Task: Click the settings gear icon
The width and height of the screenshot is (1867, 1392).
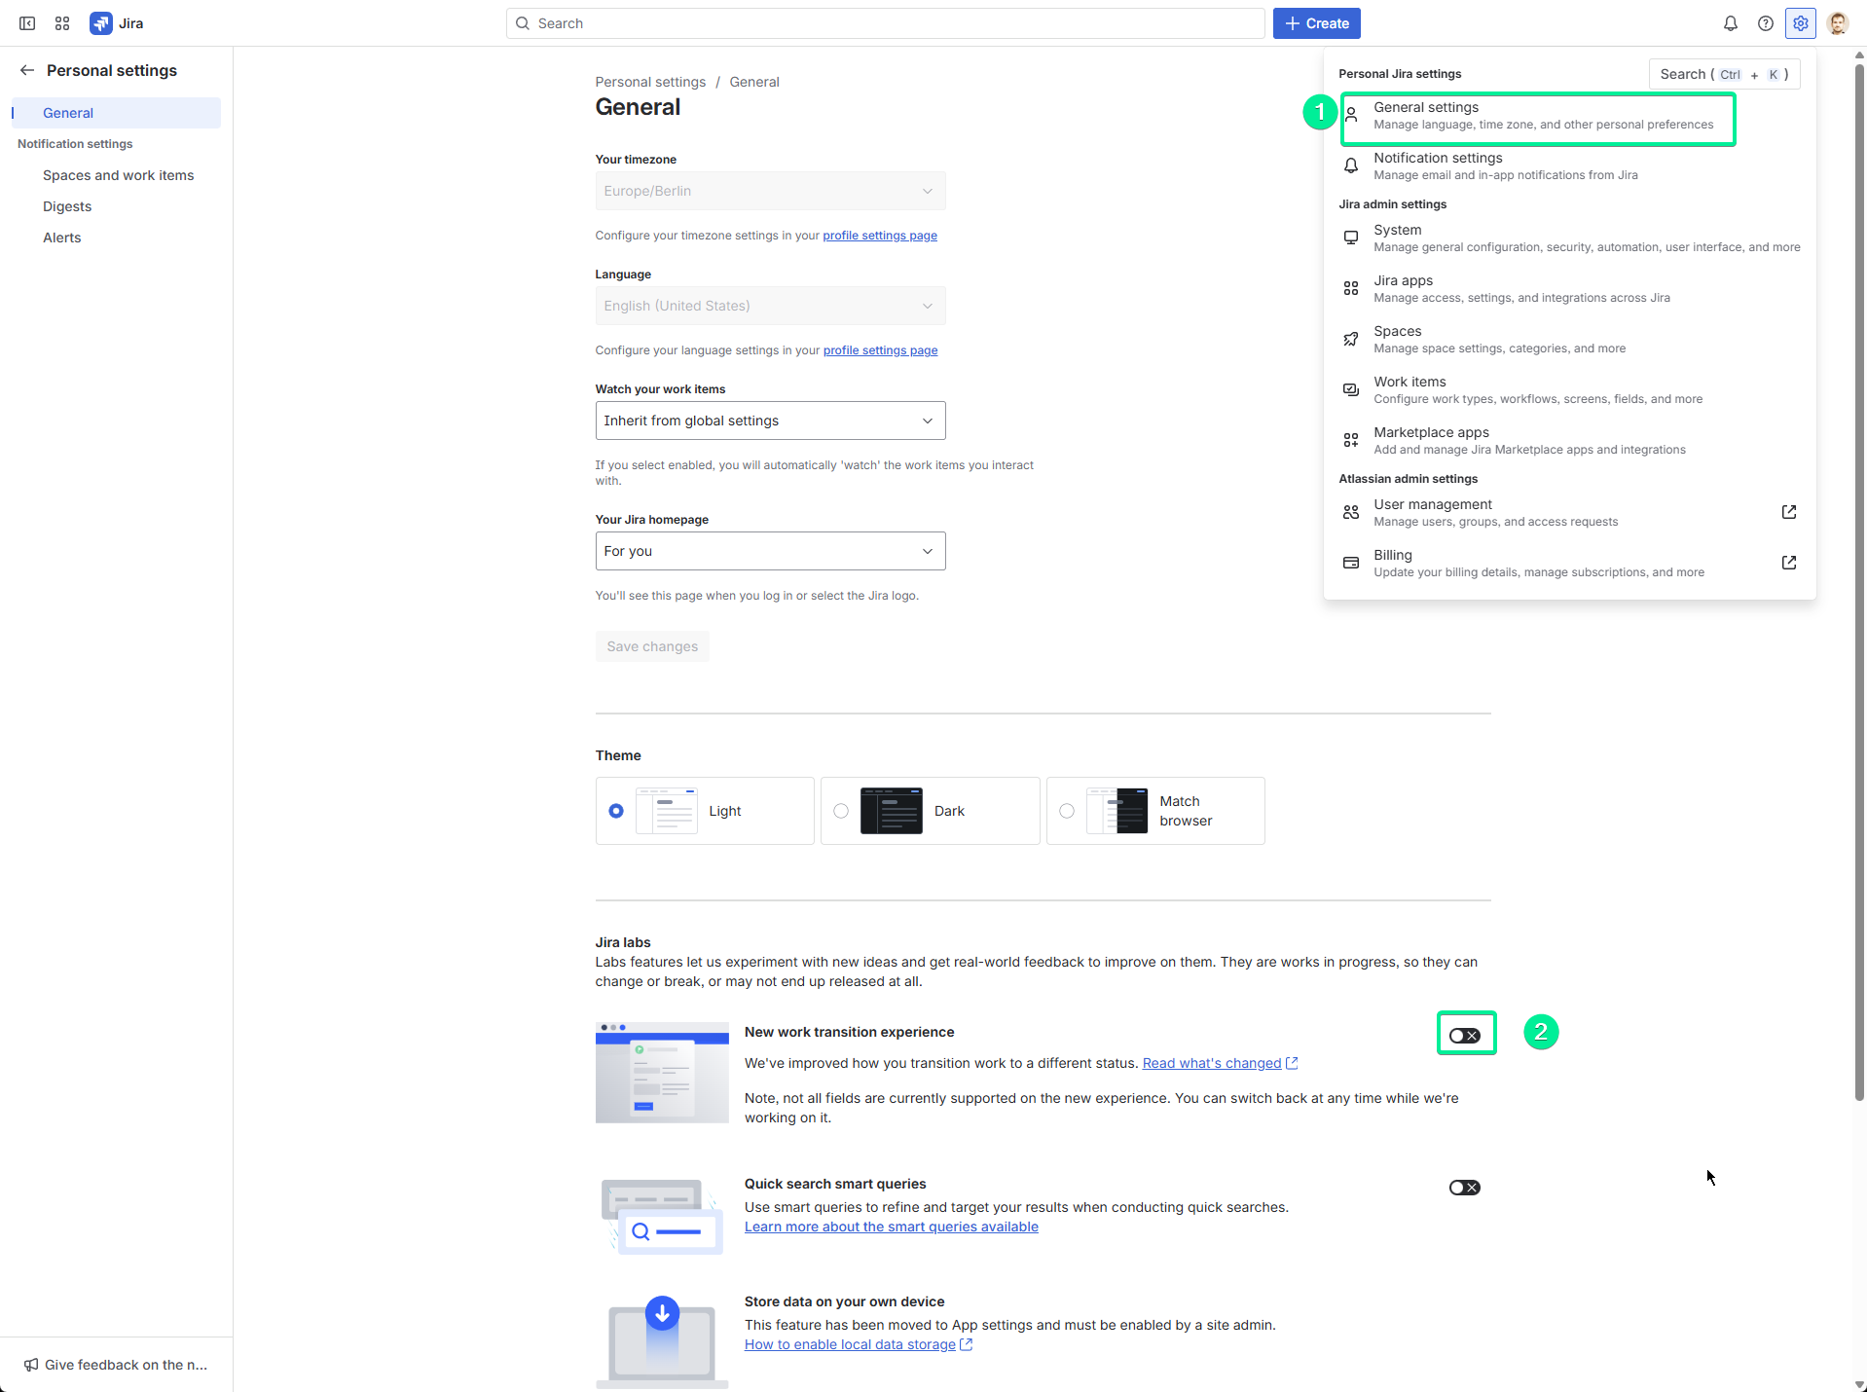Action: tap(1800, 23)
